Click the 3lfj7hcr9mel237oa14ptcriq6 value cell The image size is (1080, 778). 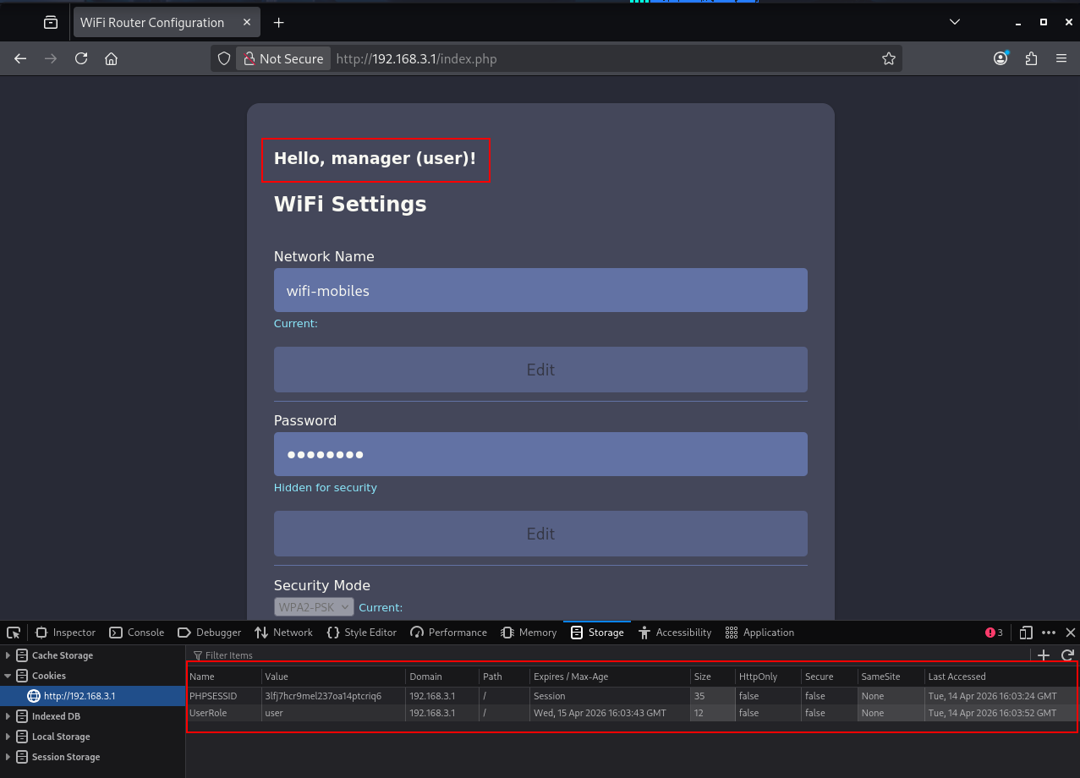[333, 696]
